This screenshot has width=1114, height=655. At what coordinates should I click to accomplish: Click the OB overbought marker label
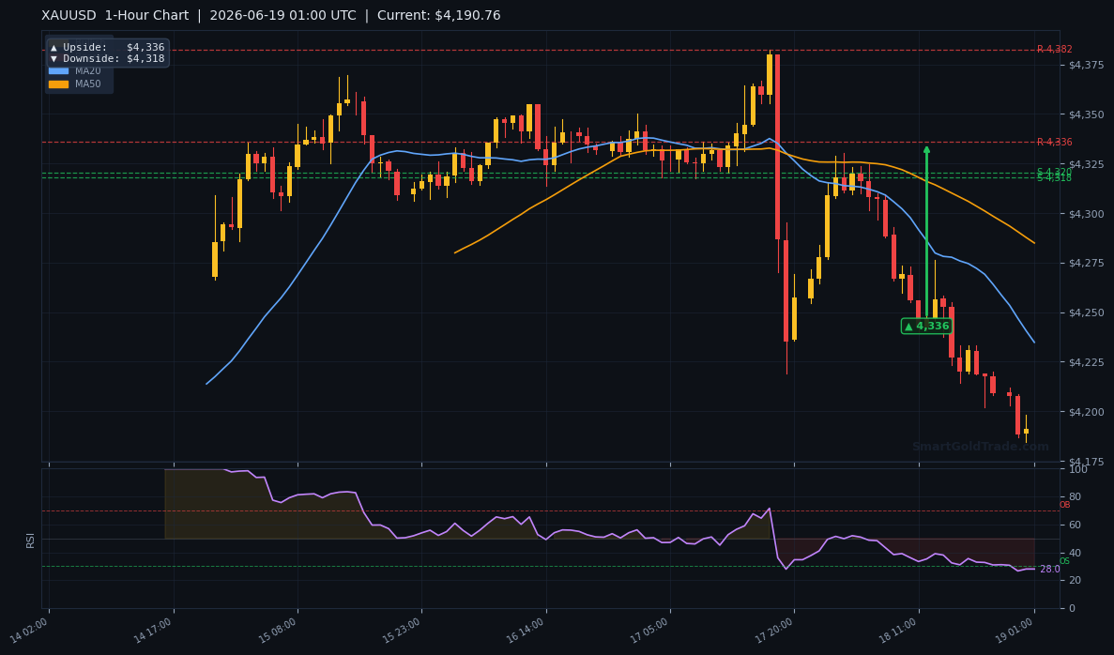click(x=1064, y=505)
